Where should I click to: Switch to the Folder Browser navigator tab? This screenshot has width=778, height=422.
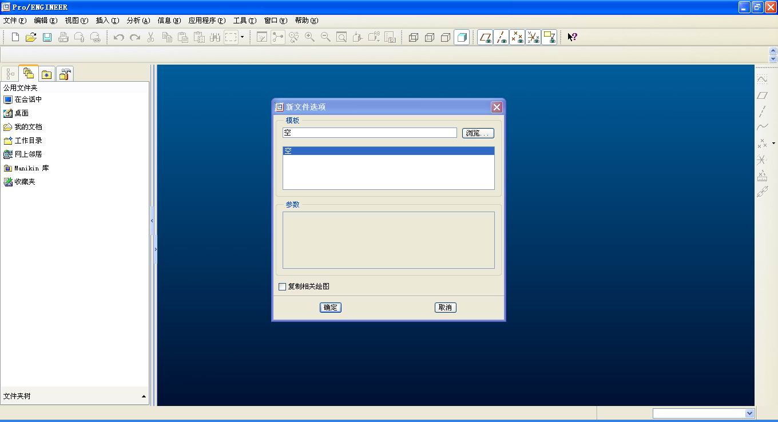tap(29, 73)
